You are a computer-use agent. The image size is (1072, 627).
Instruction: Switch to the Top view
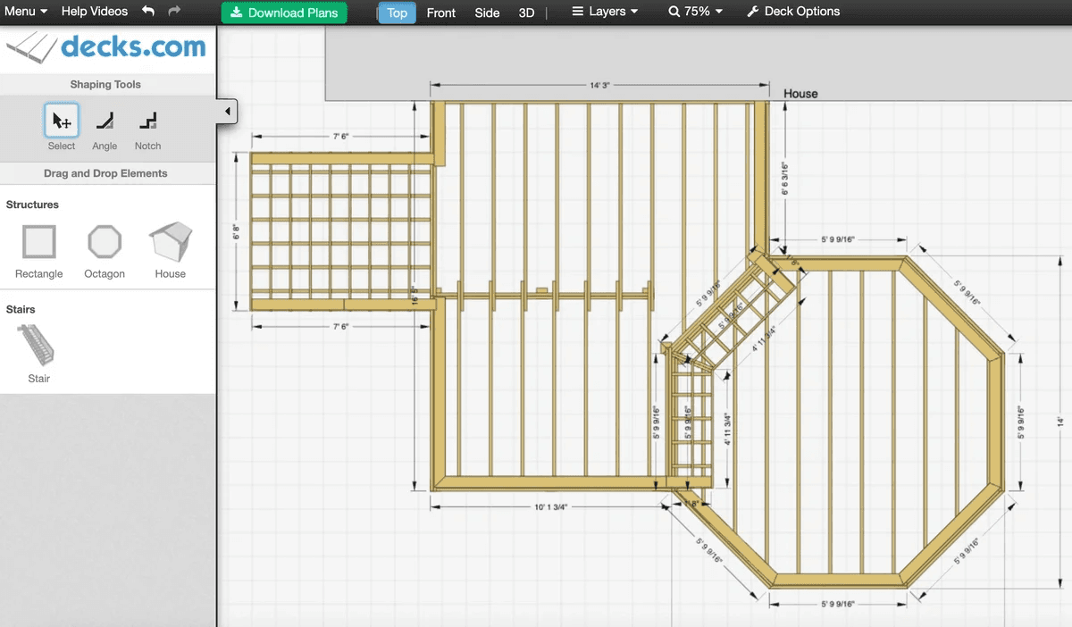pos(398,13)
